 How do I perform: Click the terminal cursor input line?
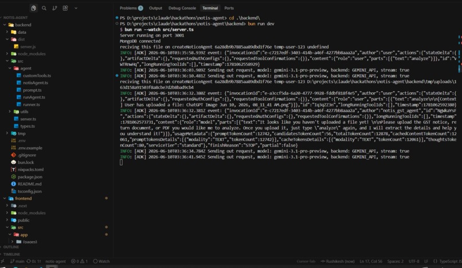tap(121, 163)
